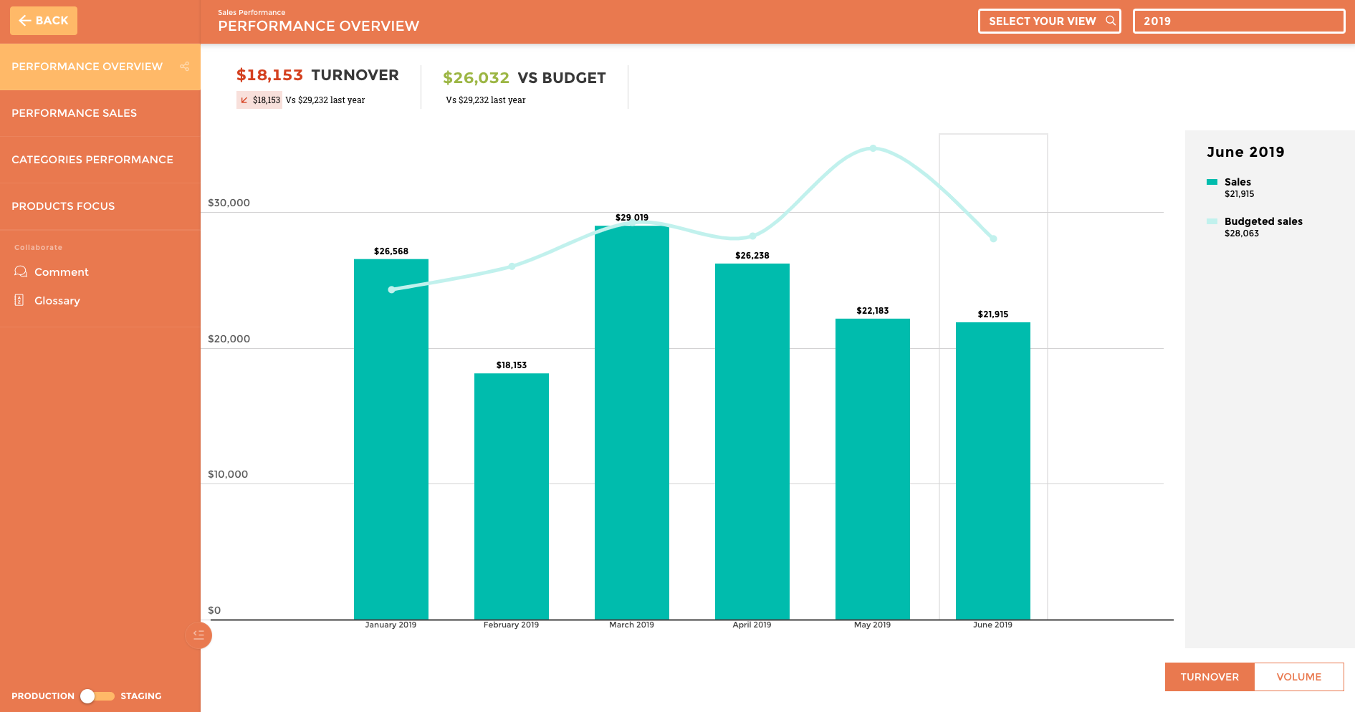Image resolution: width=1355 pixels, height=712 pixels.
Task: Open the Glossary link
Action: point(57,301)
